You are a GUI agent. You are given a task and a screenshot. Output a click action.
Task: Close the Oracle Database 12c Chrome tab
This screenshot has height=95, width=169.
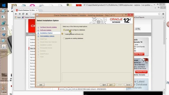[37, 10]
